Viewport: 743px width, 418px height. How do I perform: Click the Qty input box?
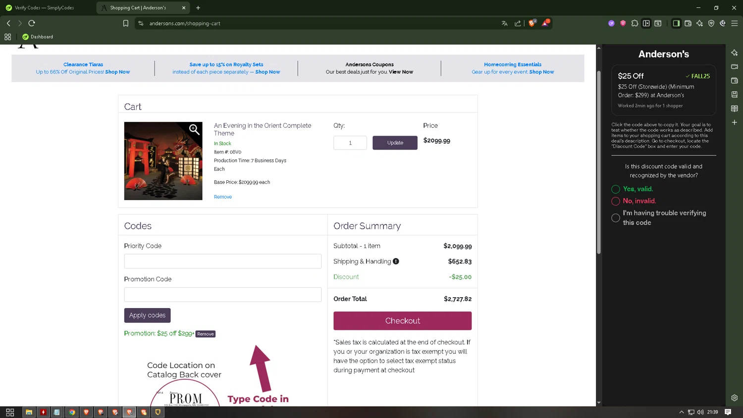point(350,143)
